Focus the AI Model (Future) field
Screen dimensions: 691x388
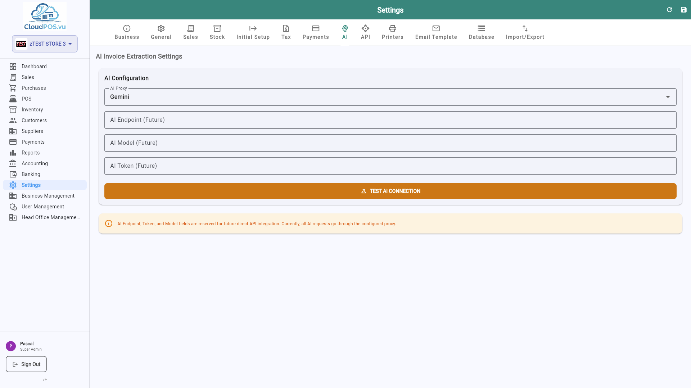click(390, 143)
